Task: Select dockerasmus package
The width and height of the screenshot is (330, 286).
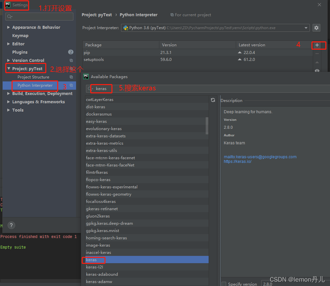Action: [x=147, y=114]
